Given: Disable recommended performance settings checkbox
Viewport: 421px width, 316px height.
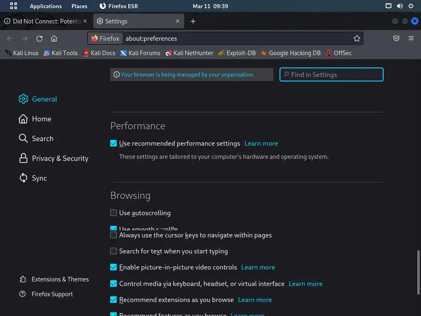Looking at the screenshot, I should coord(113,143).
